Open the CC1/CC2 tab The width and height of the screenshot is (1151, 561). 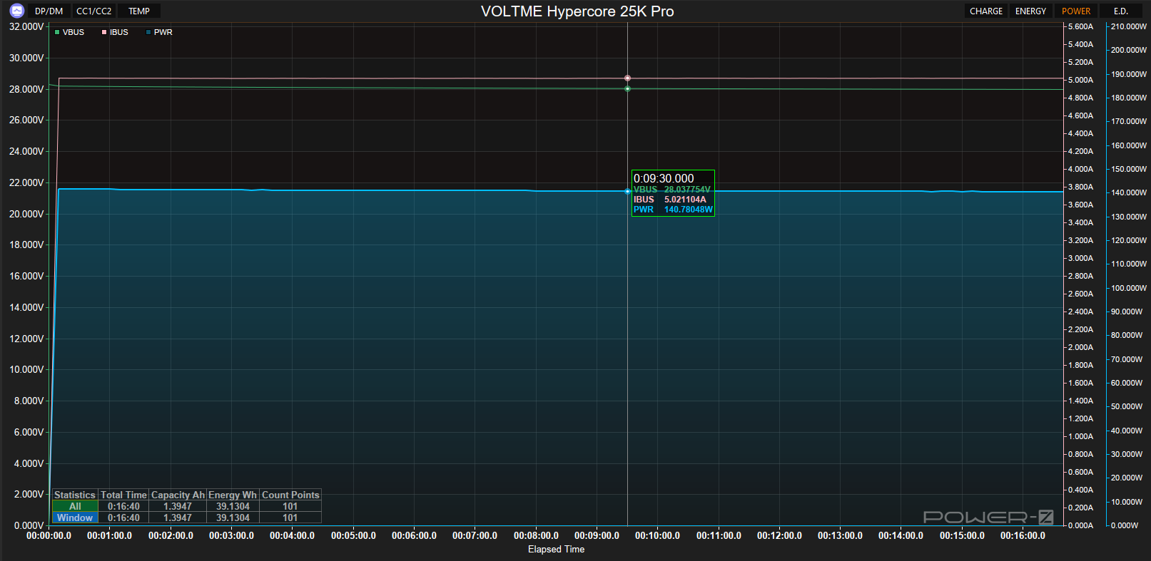94,11
